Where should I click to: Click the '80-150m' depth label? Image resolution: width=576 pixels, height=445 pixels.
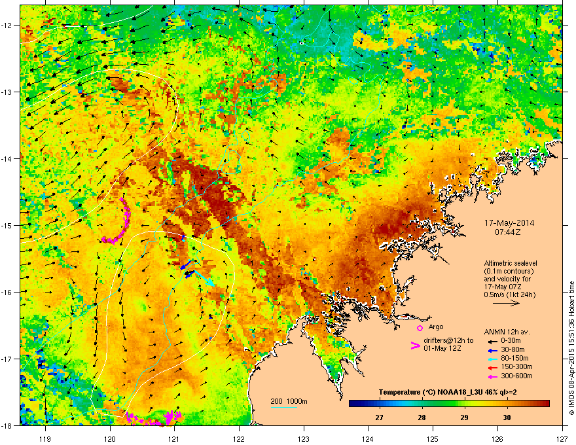pyautogui.click(x=514, y=359)
